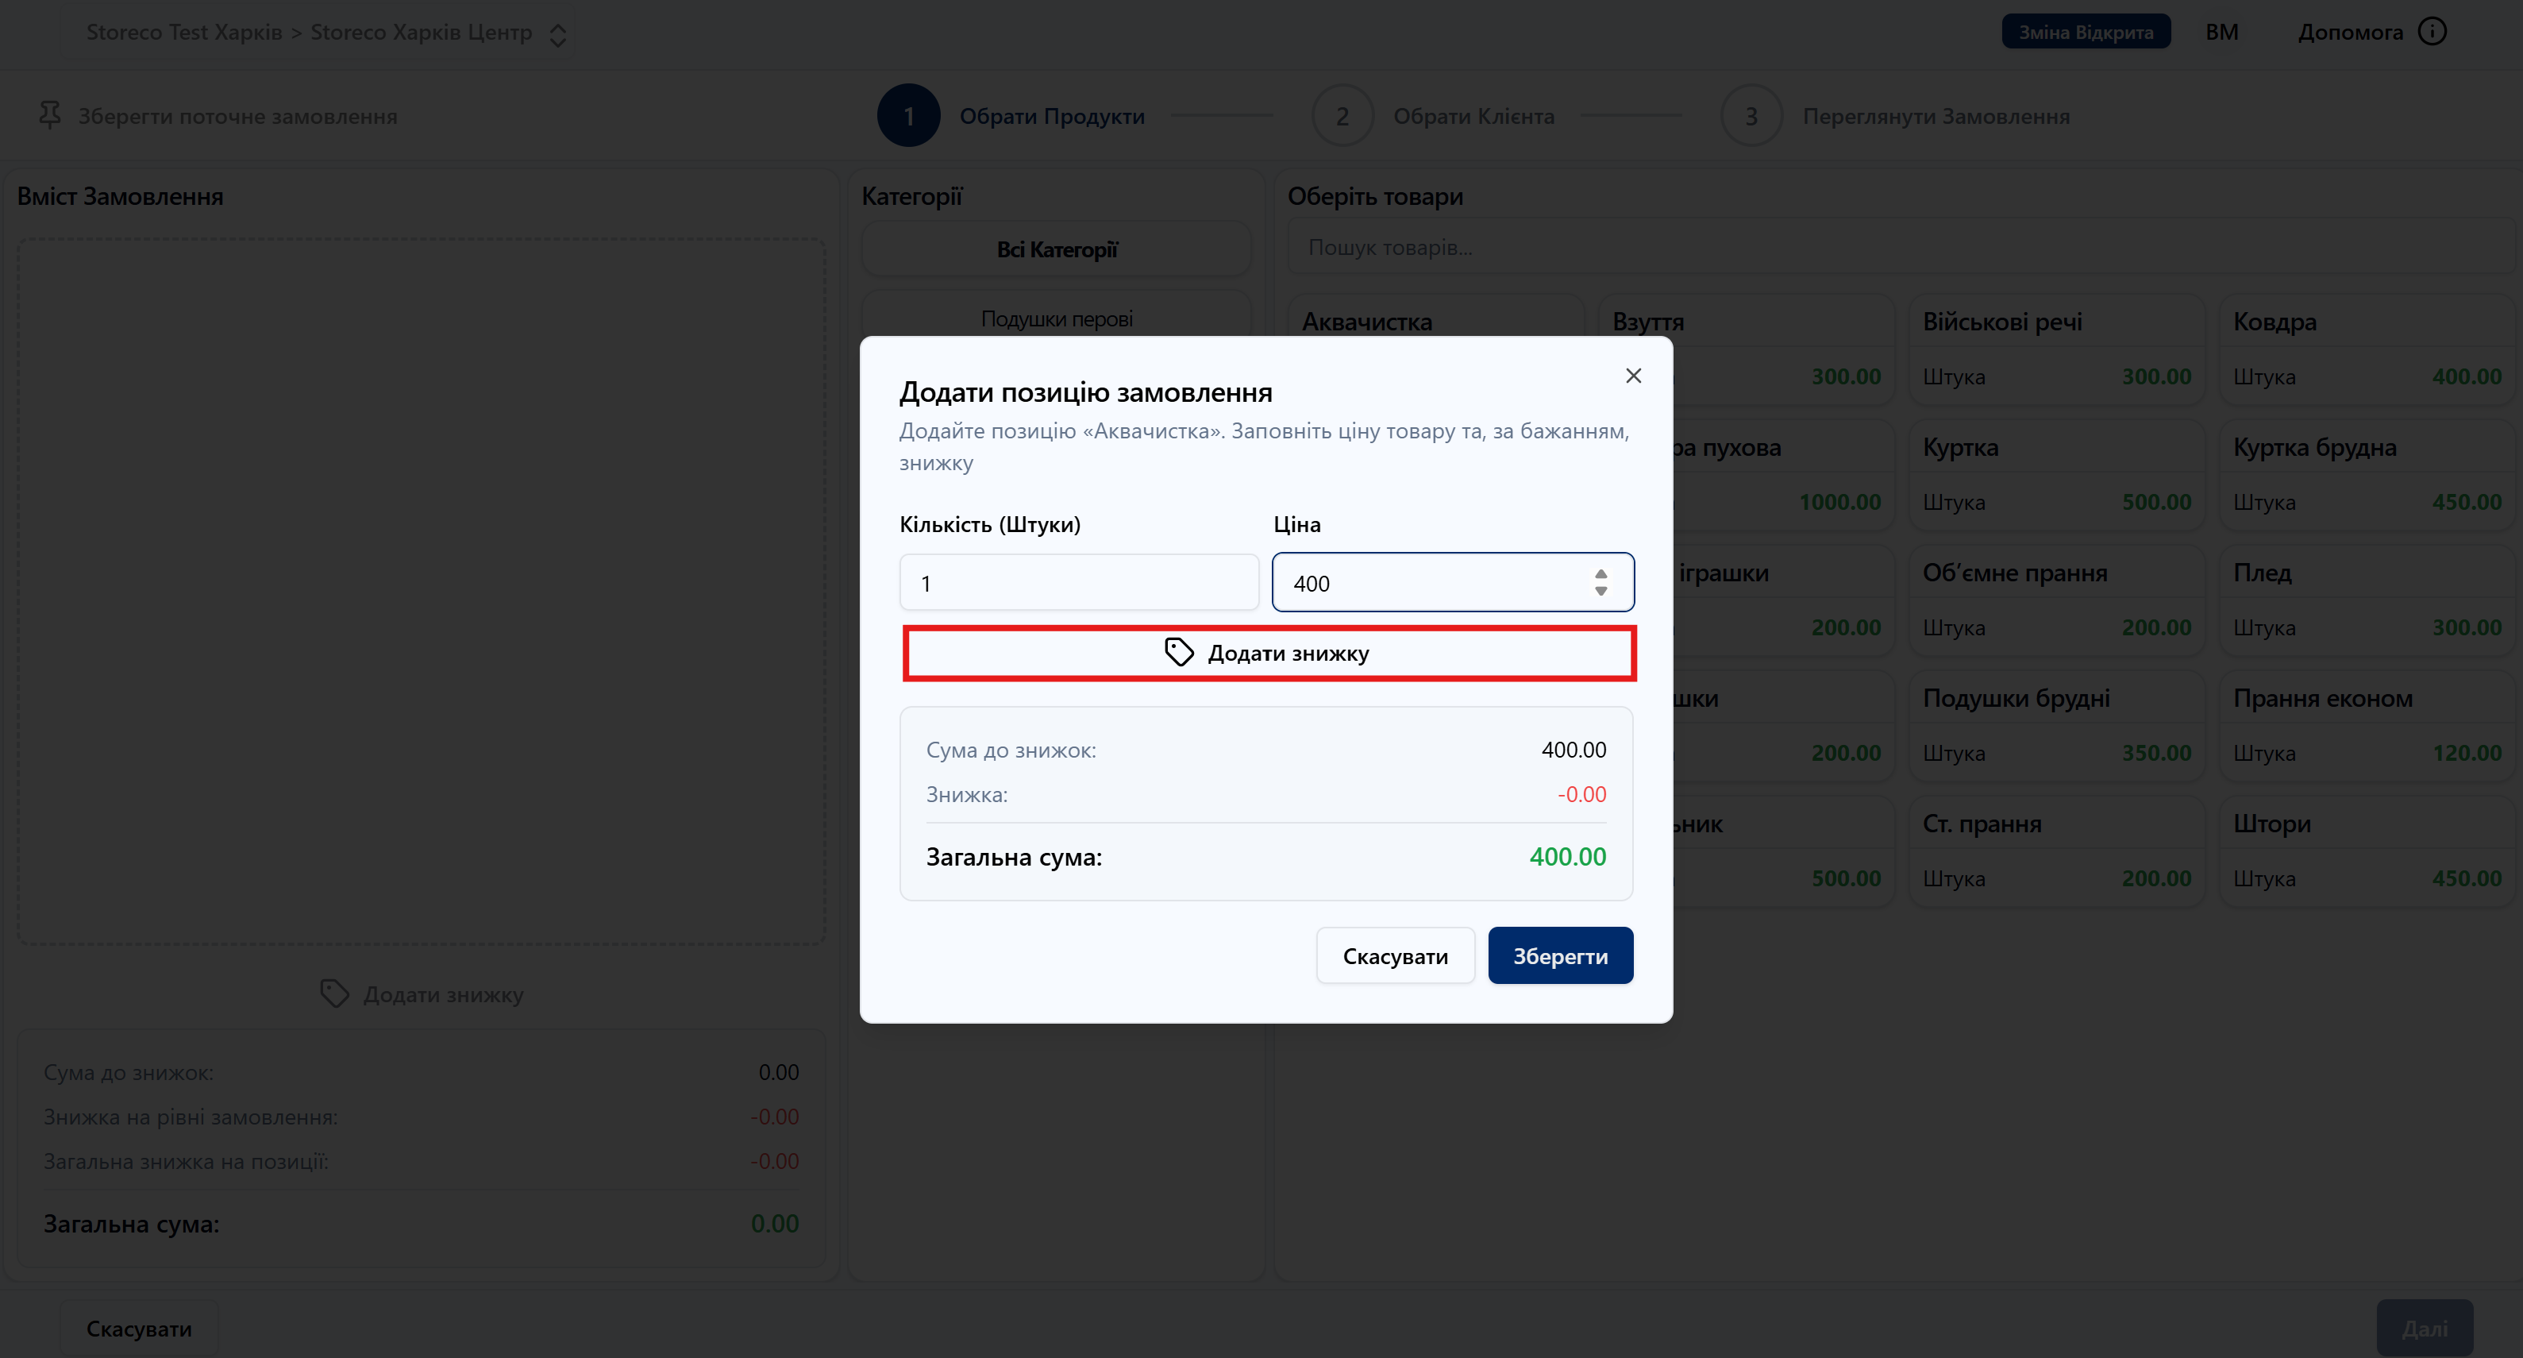This screenshot has width=2523, height=1358.
Task: Click the step 1 circle icon
Action: click(x=908, y=116)
